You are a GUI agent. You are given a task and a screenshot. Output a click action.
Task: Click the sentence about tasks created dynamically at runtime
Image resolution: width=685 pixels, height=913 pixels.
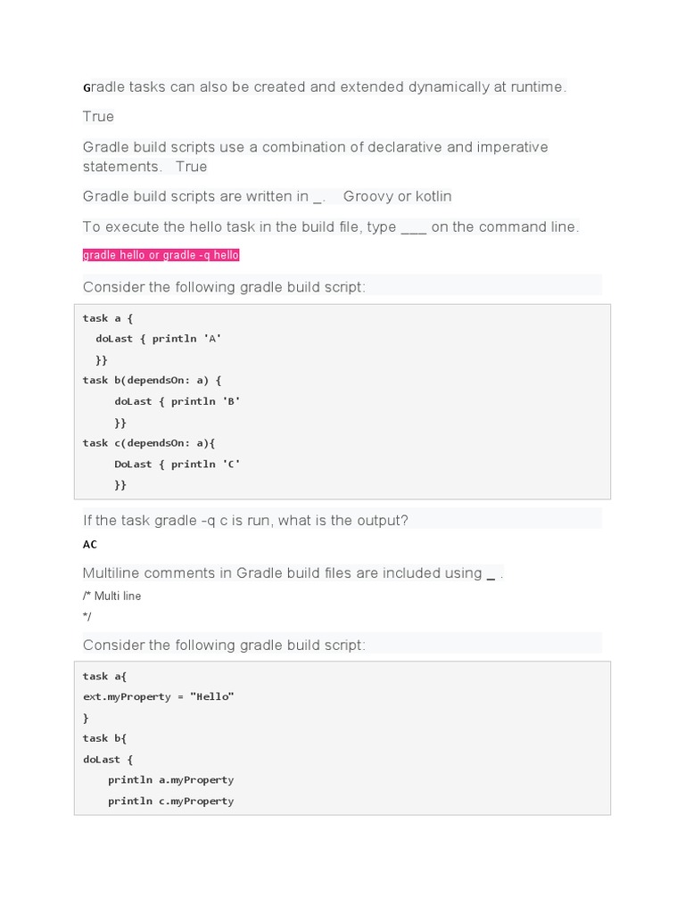(325, 86)
